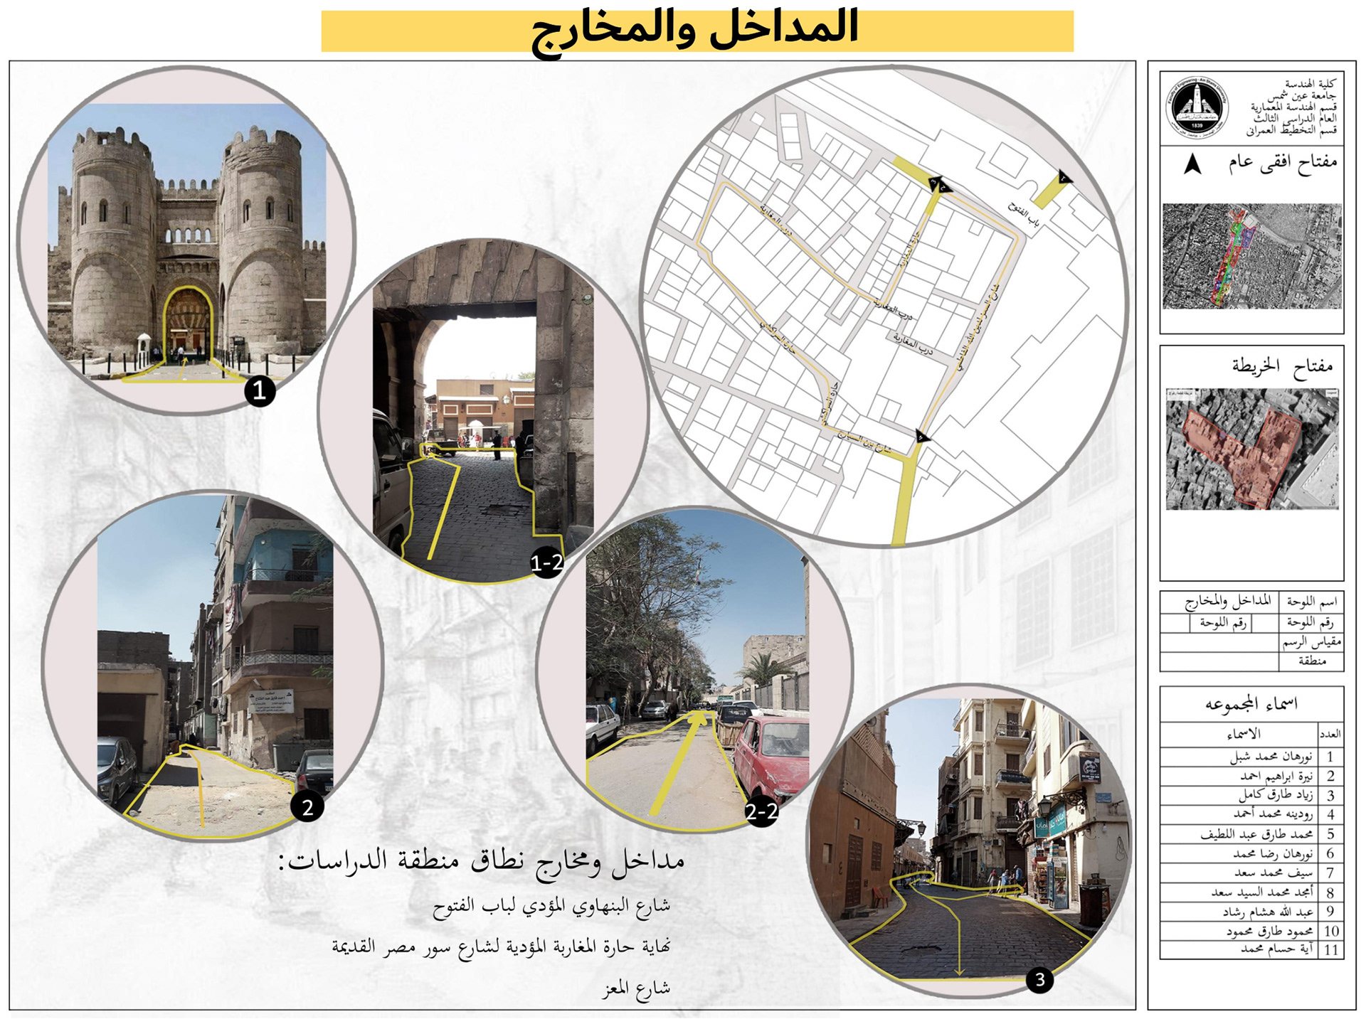Click the black number 3 badge

coord(1039,980)
